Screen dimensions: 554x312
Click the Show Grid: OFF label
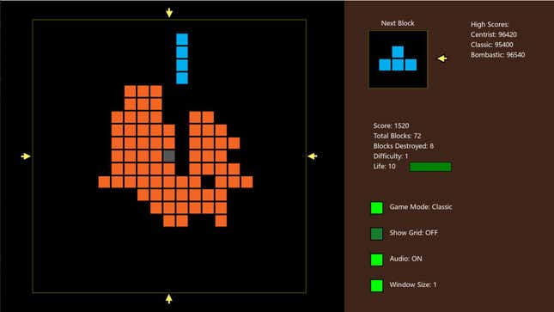pos(413,233)
